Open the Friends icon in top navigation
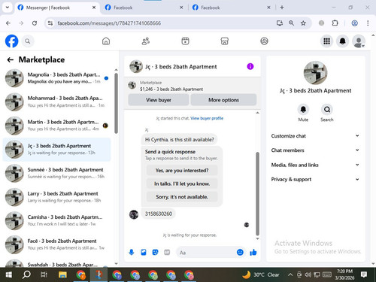The image size is (376, 282). (x=146, y=41)
